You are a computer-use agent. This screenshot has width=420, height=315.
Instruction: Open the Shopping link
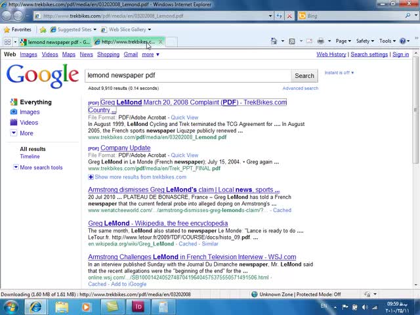[108, 54]
